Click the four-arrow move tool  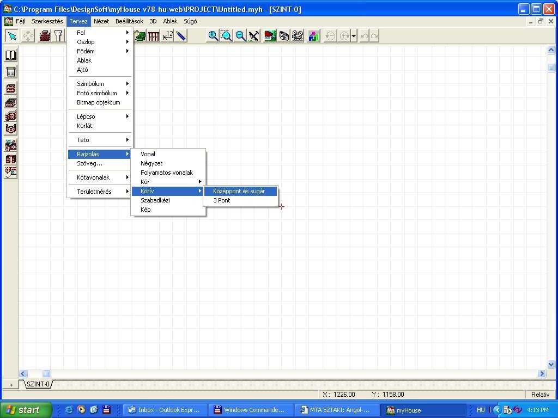28,36
